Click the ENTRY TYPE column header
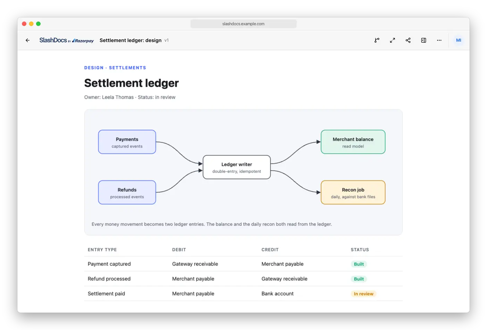The height and width of the screenshot is (330, 487). [102, 250]
